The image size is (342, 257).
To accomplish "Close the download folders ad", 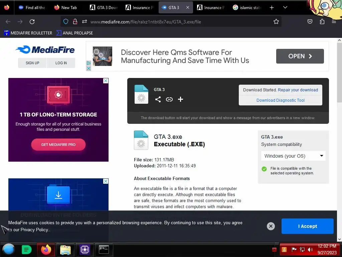I will [106, 181].
